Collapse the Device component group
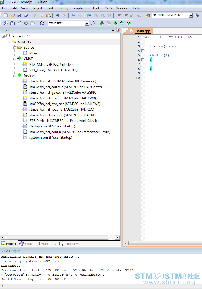The height and width of the screenshot is (289, 202). tap(14, 76)
